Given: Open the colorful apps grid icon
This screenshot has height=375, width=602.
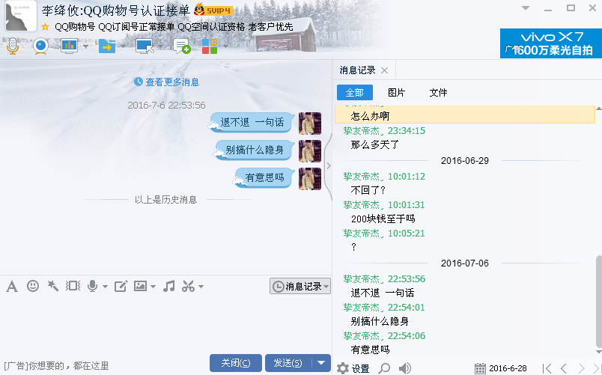Looking at the screenshot, I should [x=210, y=46].
